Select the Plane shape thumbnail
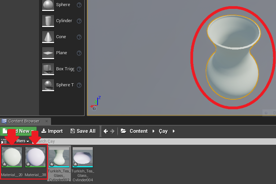 click(48, 53)
